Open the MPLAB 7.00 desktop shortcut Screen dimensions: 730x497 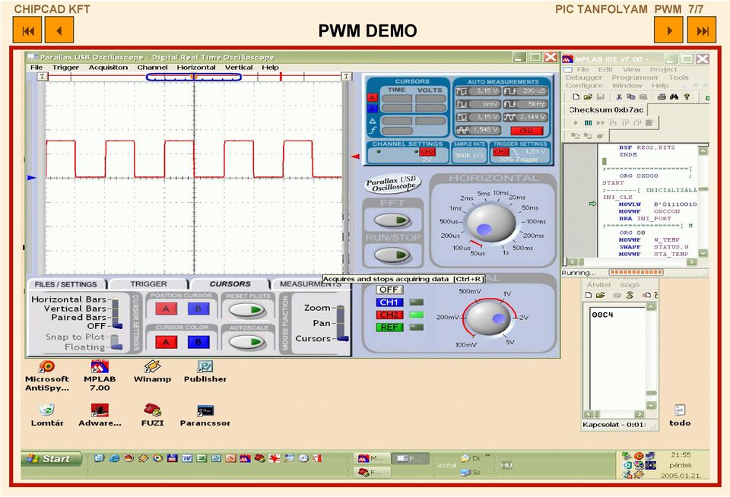(100, 375)
